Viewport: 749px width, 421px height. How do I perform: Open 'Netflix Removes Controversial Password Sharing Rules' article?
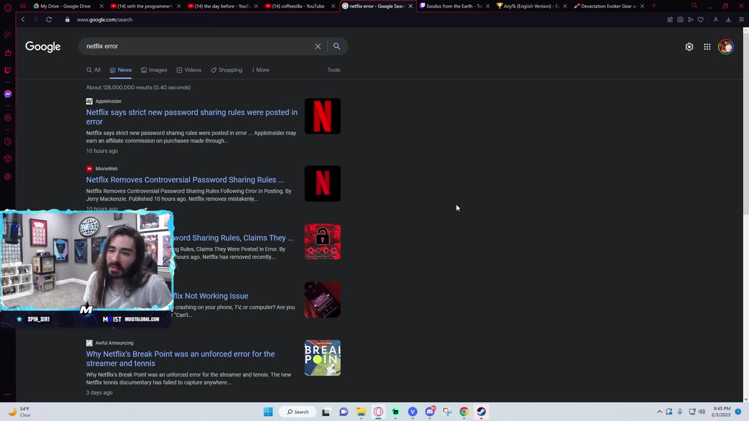coord(185,180)
